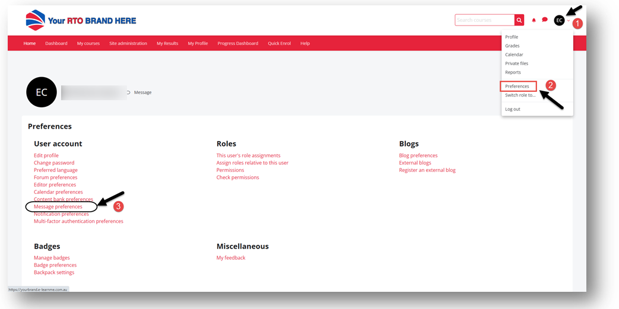Type in the Search courses field
619x309 pixels.
point(484,20)
